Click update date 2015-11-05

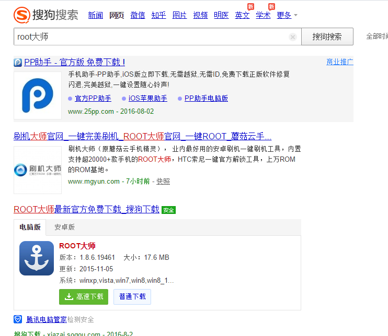[x=96, y=269]
